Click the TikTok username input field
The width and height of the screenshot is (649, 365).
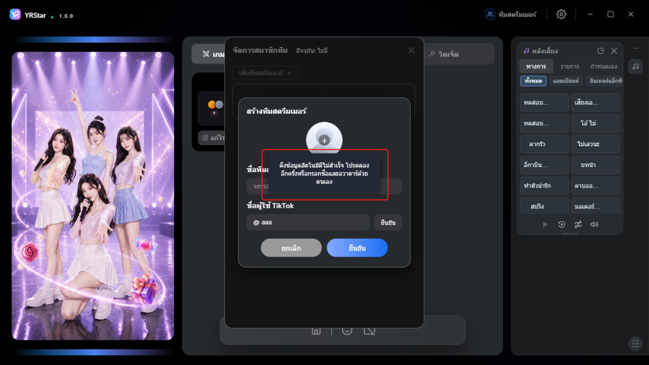click(x=308, y=222)
